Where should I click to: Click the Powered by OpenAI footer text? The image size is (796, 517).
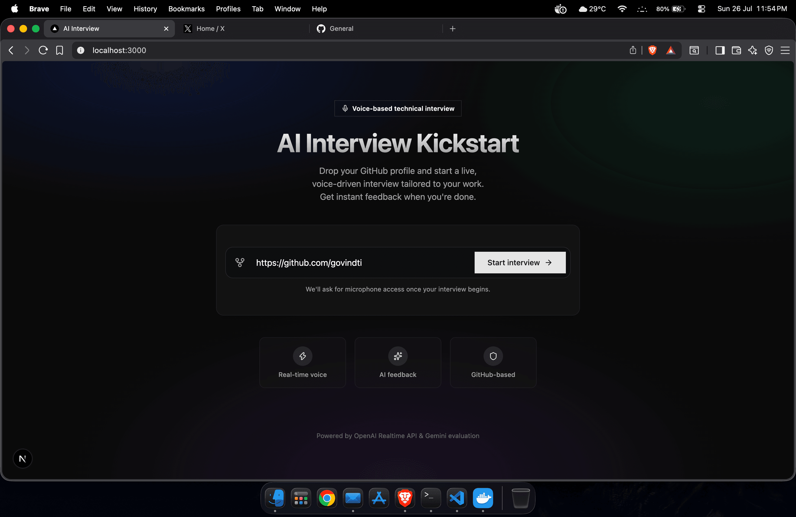[398, 436]
